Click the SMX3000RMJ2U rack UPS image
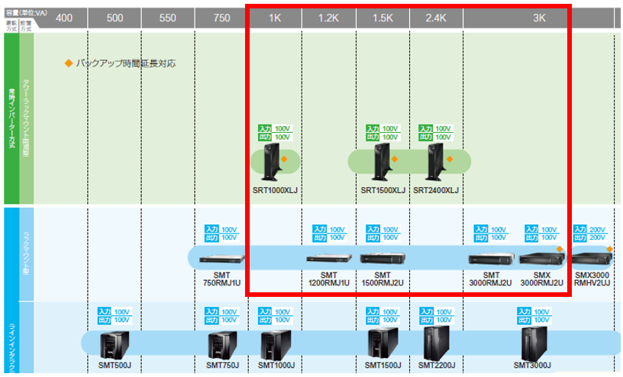This screenshot has width=623, height=377. point(542,259)
